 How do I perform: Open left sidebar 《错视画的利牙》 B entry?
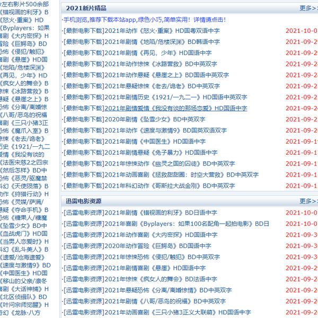click(24, 12)
